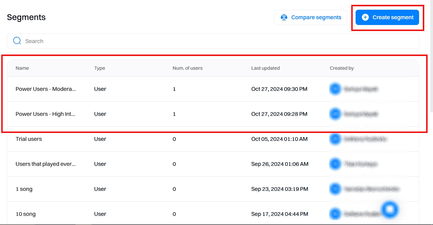The height and width of the screenshot is (225, 433).
Task: Sort segments by the Name column
Action: click(22, 68)
